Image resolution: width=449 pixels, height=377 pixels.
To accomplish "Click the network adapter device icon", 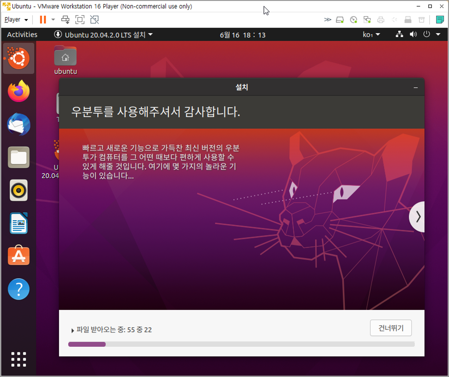I will coord(367,20).
